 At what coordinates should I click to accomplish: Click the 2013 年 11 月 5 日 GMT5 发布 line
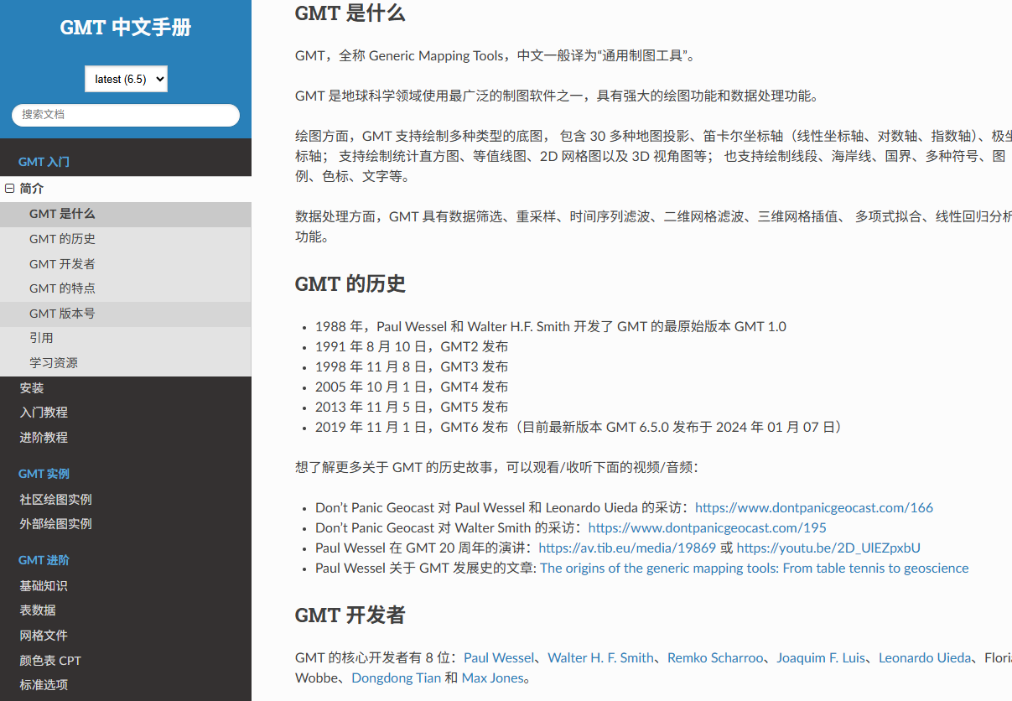(x=412, y=407)
